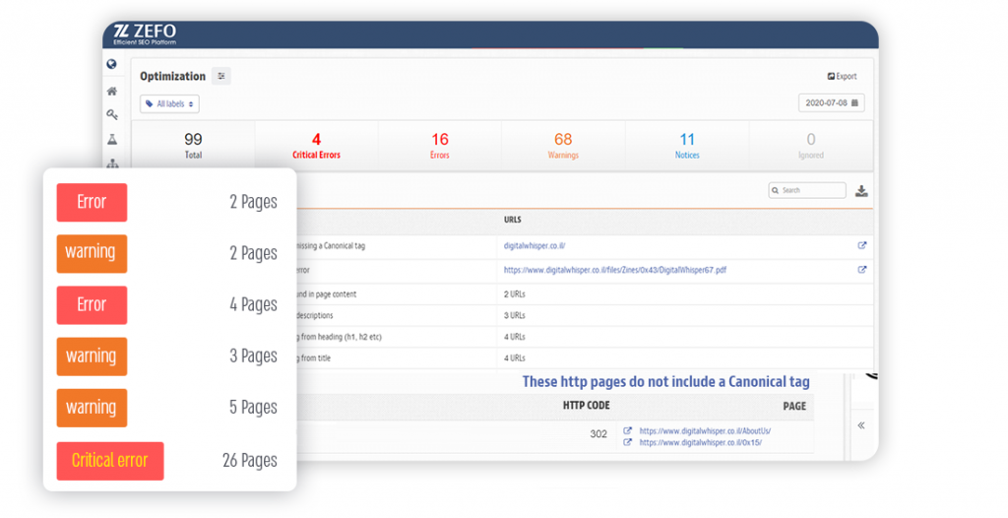The image size is (1008, 518).
Task: Open the sitemap icon in sidebar
Action: (112, 163)
